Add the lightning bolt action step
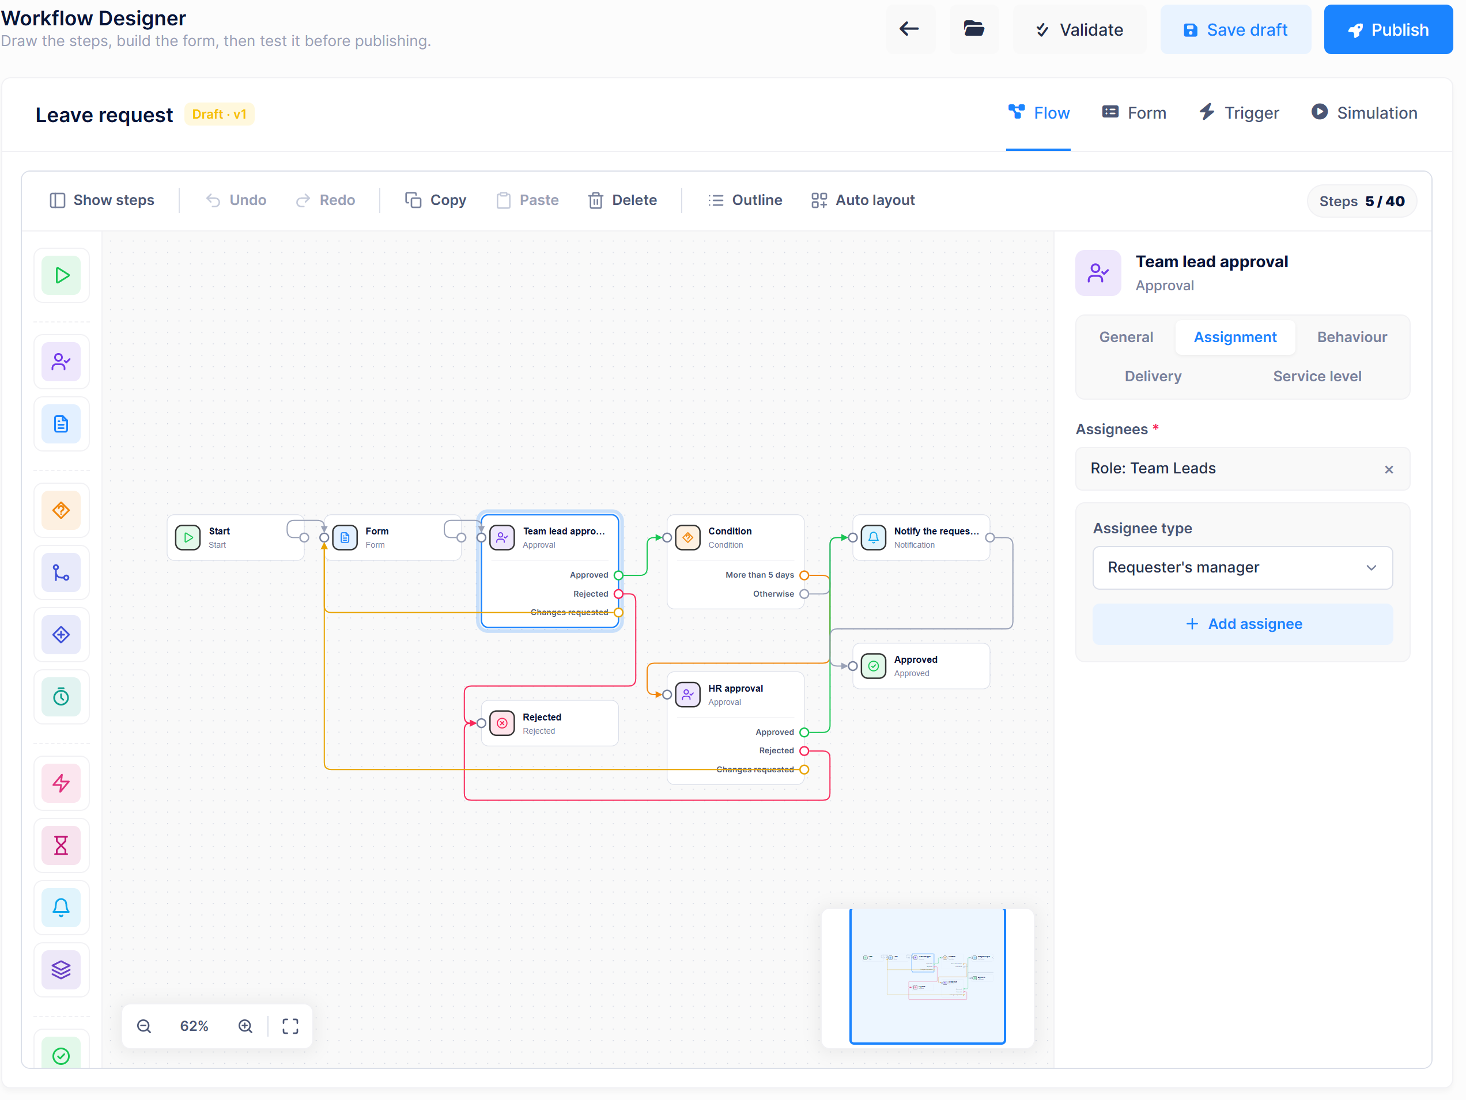This screenshot has height=1100, width=1466. coord(61,783)
